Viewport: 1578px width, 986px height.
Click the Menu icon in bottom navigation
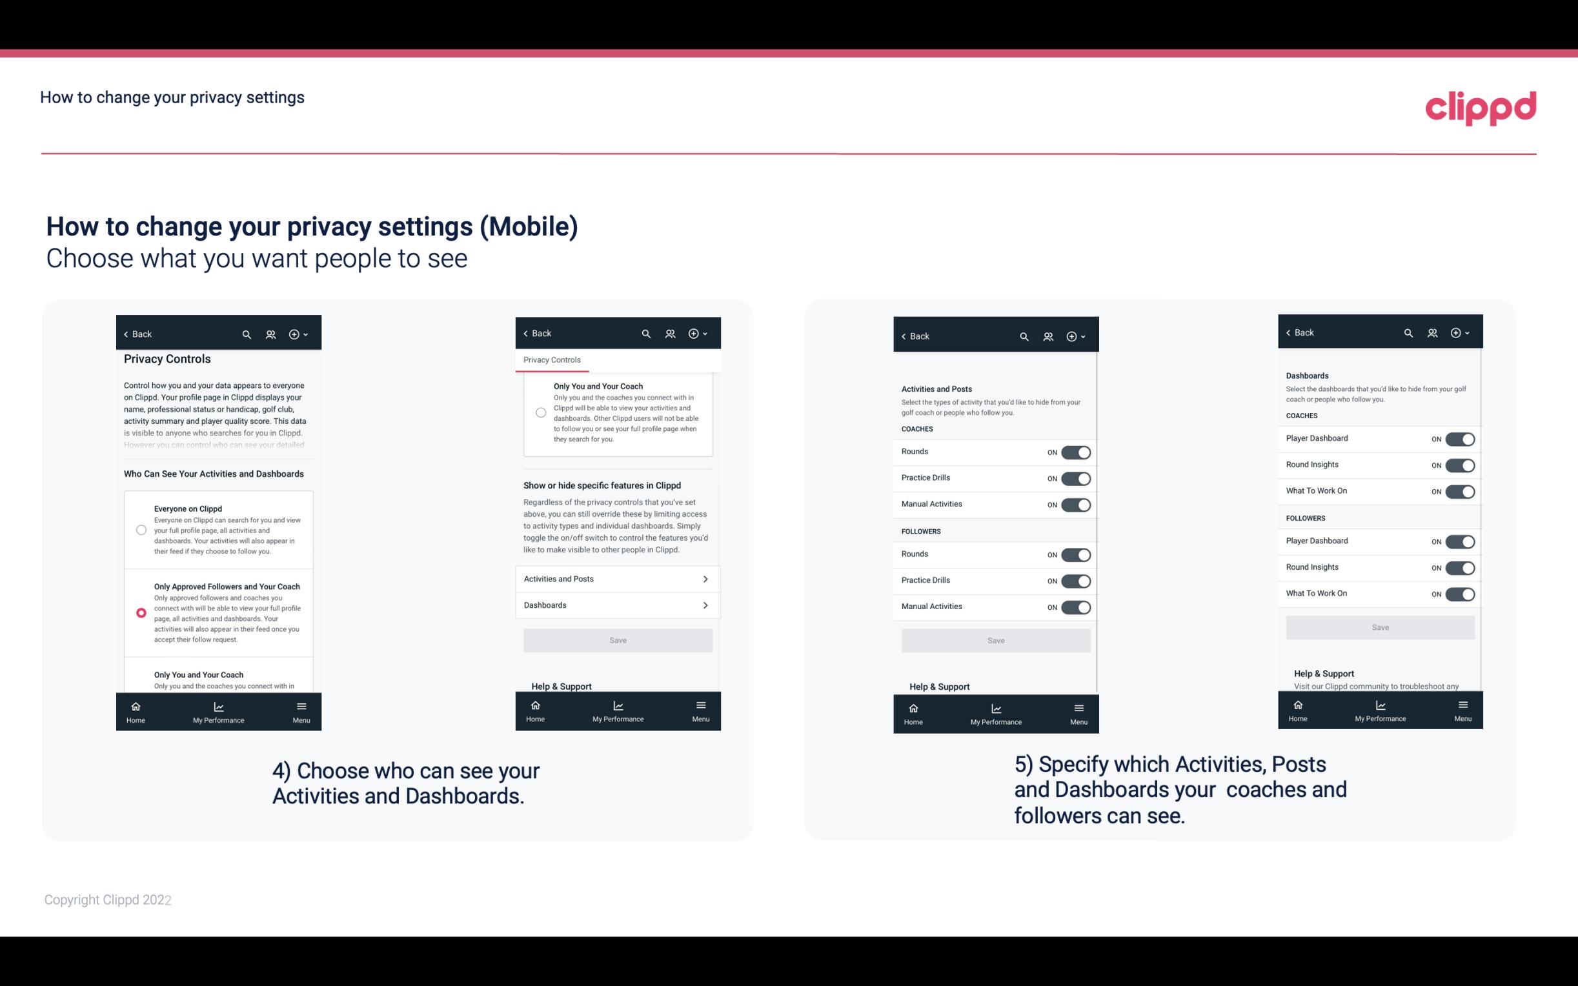tap(300, 705)
